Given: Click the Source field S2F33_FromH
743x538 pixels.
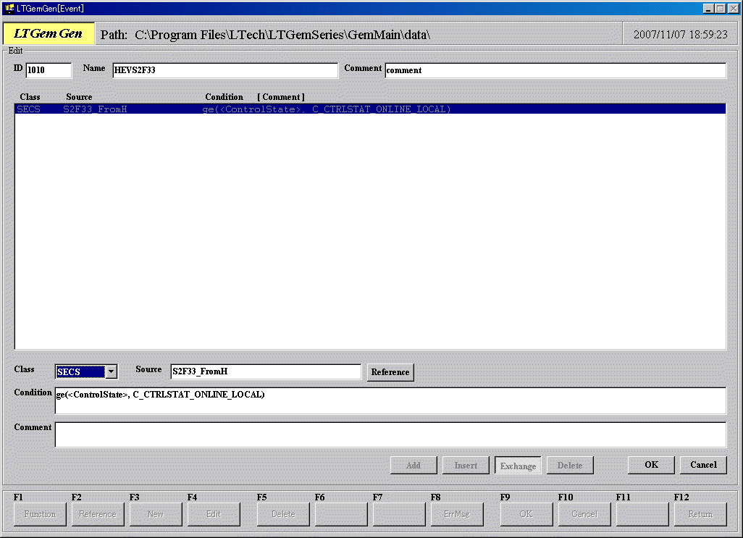Looking at the screenshot, I should (265, 371).
